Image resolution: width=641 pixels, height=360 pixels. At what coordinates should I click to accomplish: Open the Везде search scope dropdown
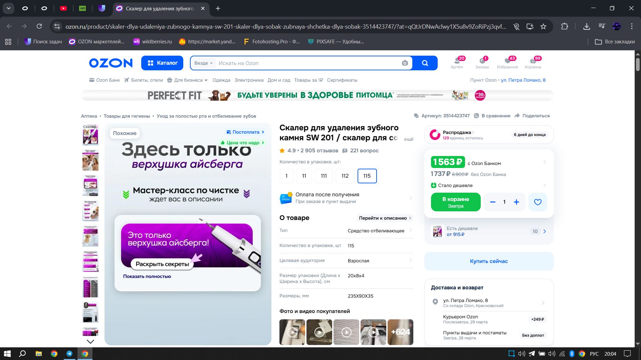(203, 63)
